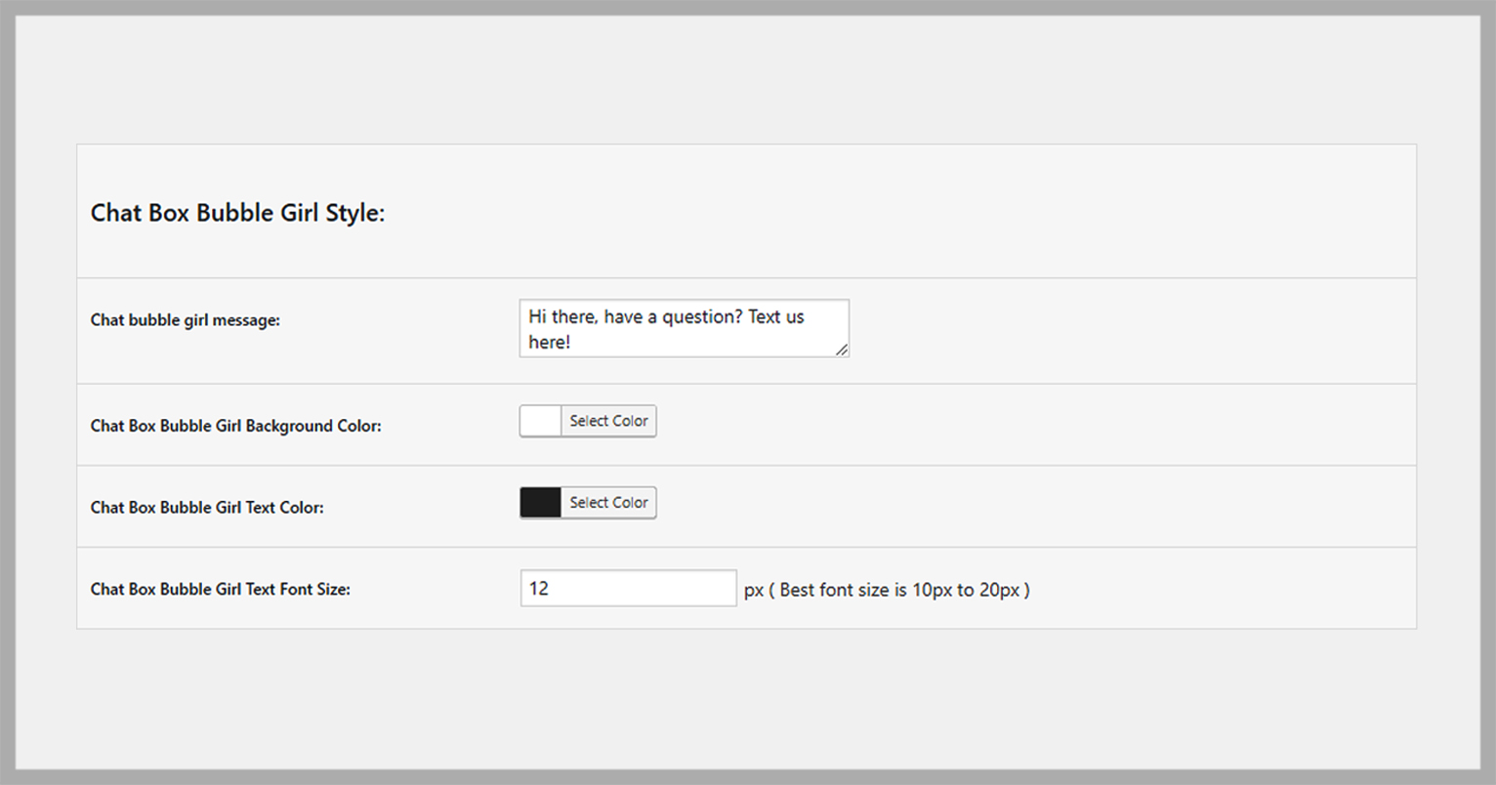The width and height of the screenshot is (1496, 785).
Task: Click the word "question?" inside the message textarea
Action: [703, 317]
